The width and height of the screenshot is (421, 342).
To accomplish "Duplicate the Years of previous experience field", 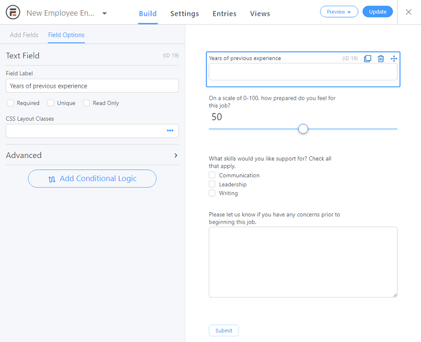I will [367, 58].
